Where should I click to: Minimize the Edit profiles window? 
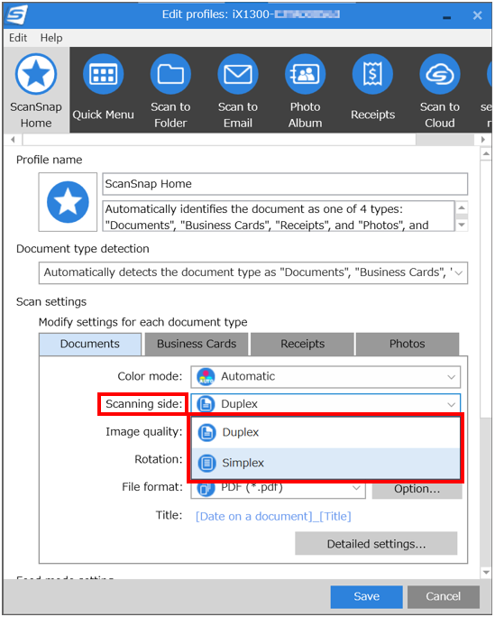pos(446,16)
